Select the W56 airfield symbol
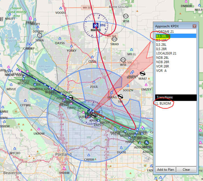The height and width of the screenshot is (181, 203). [x=123, y=60]
